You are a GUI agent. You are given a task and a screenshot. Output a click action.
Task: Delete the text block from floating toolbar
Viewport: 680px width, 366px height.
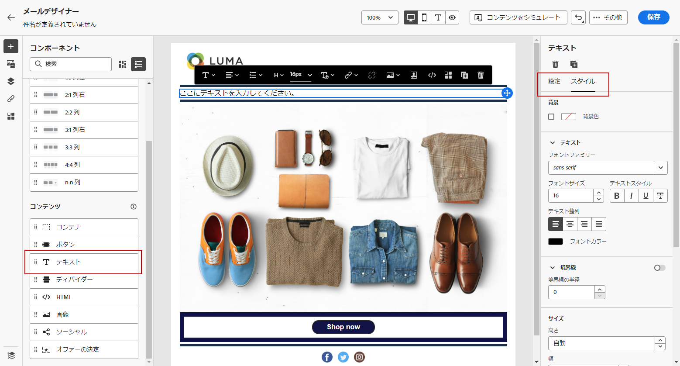pos(481,75)
